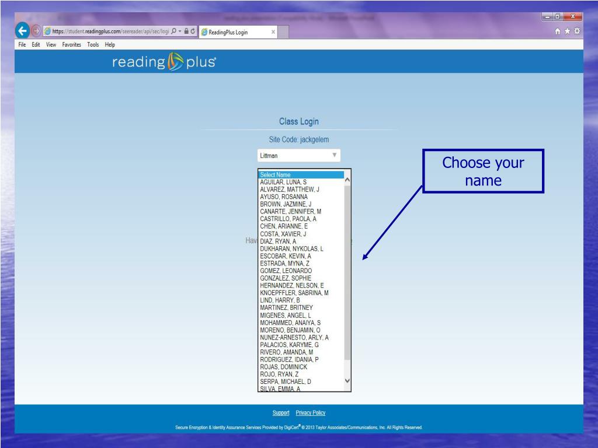The width and height of the screenshot is (598, 448).
Task: Choose SERPA, MICHAEL, D from list
Action: pyautogui.click(x=301, y=381)
